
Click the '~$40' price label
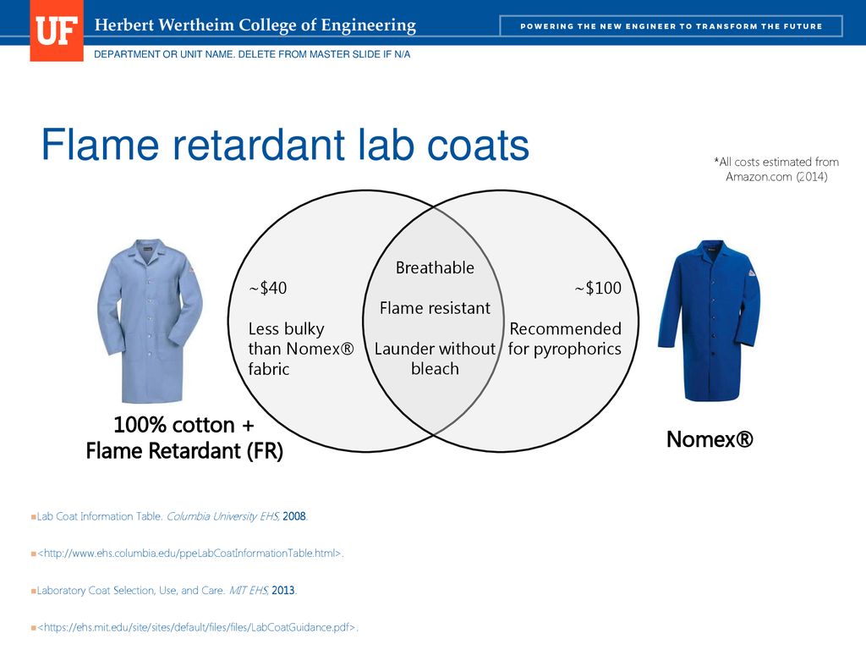point(268,288)
